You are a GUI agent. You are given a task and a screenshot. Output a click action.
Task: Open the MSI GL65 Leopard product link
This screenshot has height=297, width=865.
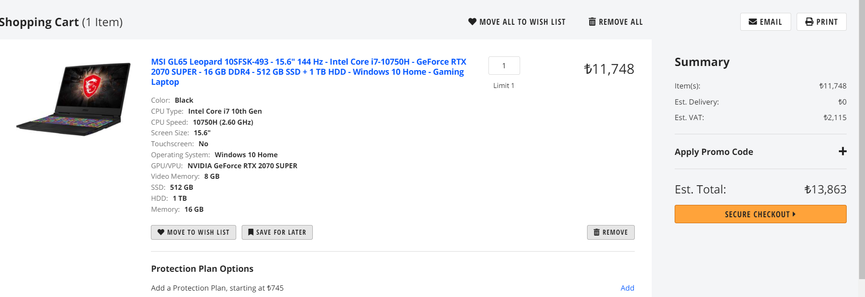pyautogui.click(x=308, y=71)
